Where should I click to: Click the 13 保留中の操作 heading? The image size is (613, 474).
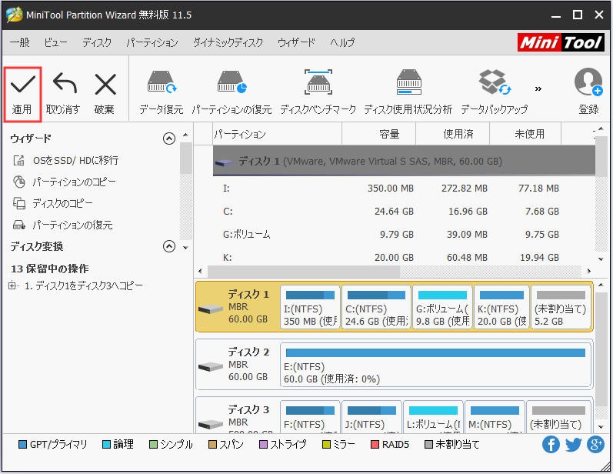click(50, 269)
